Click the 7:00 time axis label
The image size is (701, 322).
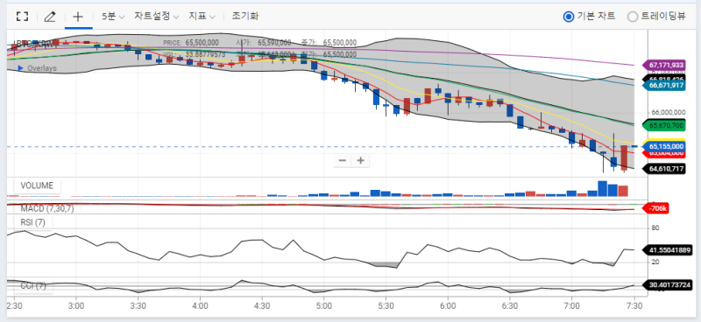pos(572,307)
